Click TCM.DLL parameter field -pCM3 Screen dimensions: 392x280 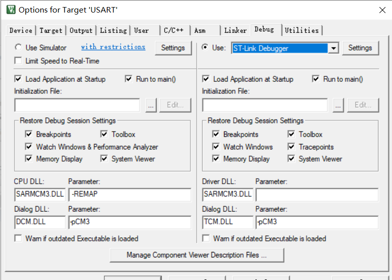[317, 222]
